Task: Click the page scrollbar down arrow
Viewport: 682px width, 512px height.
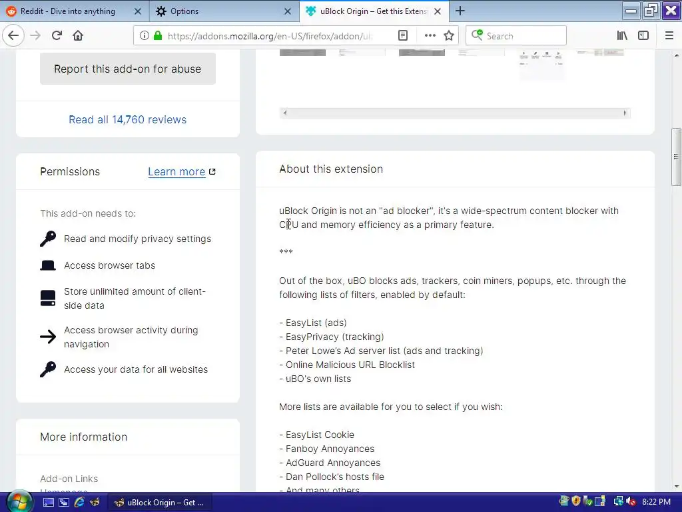Action: pyautogui.click(x=676, y=487)
